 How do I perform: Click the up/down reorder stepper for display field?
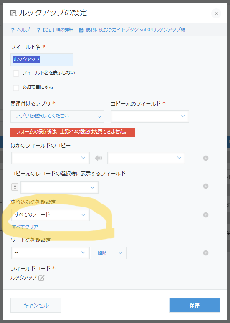(x=15, y=187)
